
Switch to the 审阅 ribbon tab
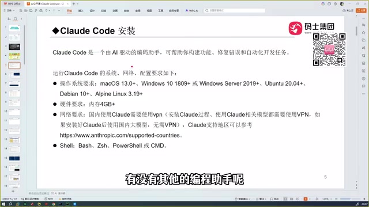pyautogui.click(x=138, y=10)
